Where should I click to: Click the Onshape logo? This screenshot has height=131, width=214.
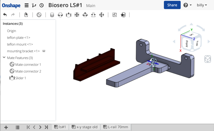[x=11, y=5]
